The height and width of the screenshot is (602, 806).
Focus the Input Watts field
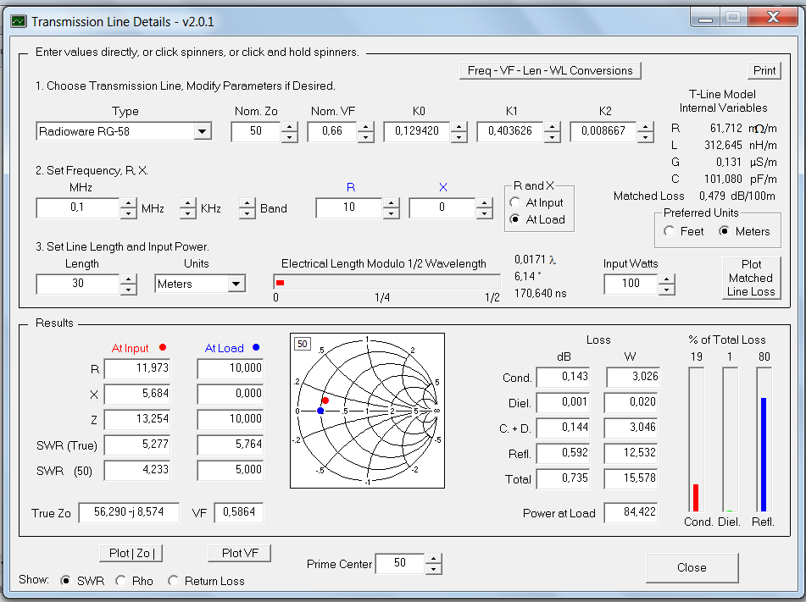coord(631,284)
